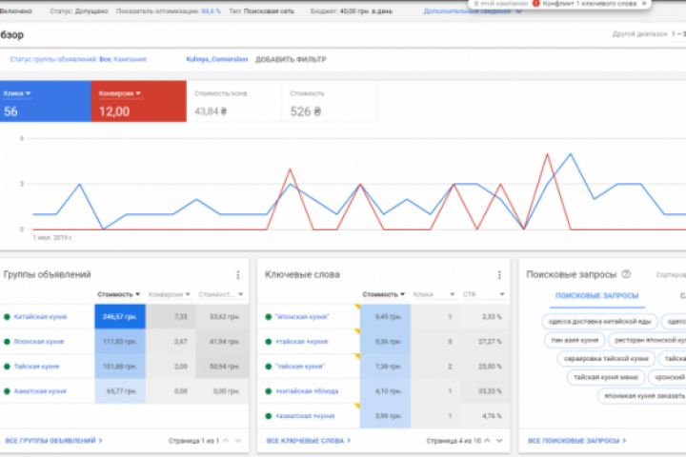Open Азиатская кухня ad group link
Image resolution: width=686 pixels, height=457 pixels.
click(40, 391)
